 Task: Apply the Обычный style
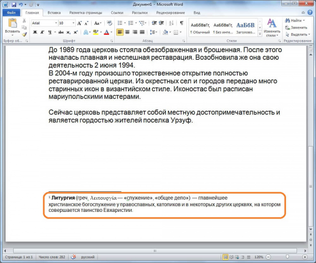[x=200, y=28]
